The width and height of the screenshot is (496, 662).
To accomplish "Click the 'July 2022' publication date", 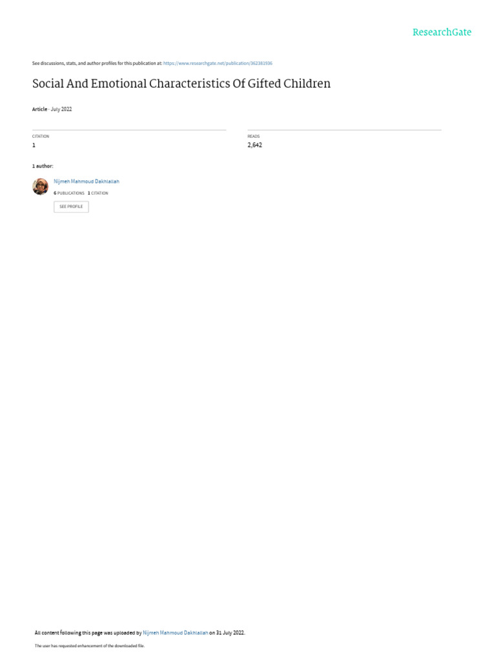I will click(61, 109).
